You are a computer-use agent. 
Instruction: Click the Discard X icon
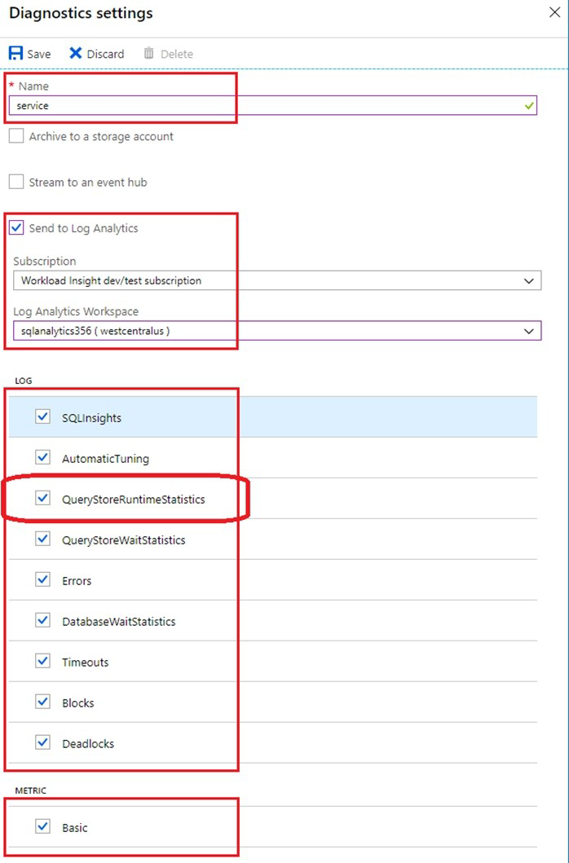click(76, 54)
